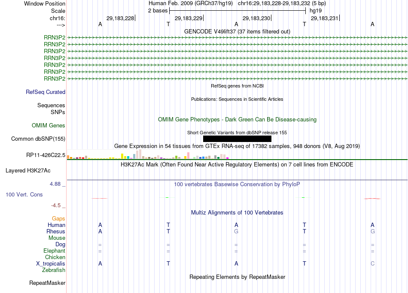The image size is (408, 293).
Task: Click the topmost RRN3P2 transcript label
Action: pyautogui.click(x=55, y=37)
